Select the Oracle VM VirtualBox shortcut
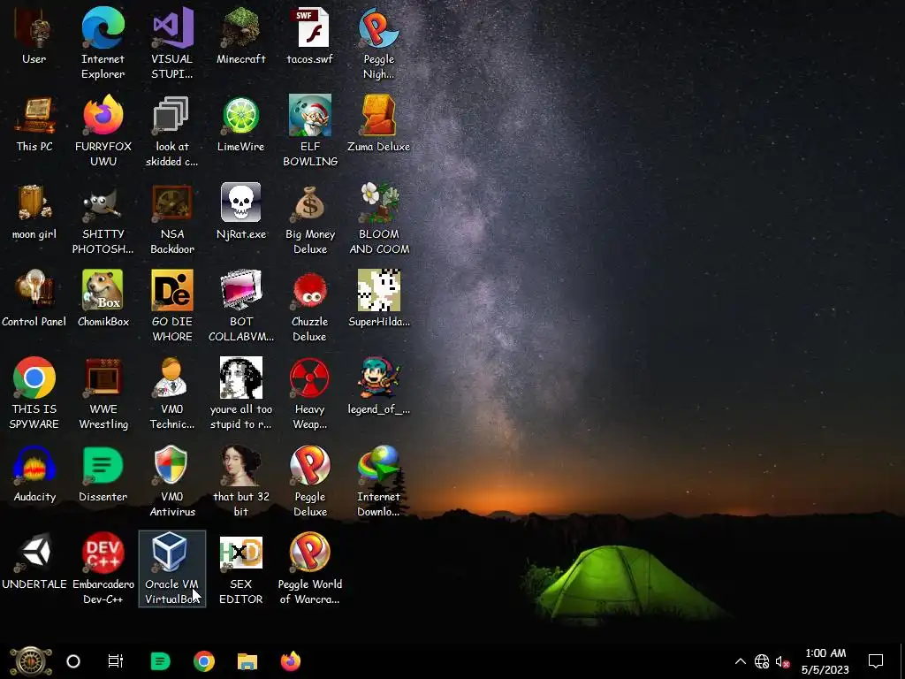905x679 pixels. pyautogui.click(x=172, y=569)
